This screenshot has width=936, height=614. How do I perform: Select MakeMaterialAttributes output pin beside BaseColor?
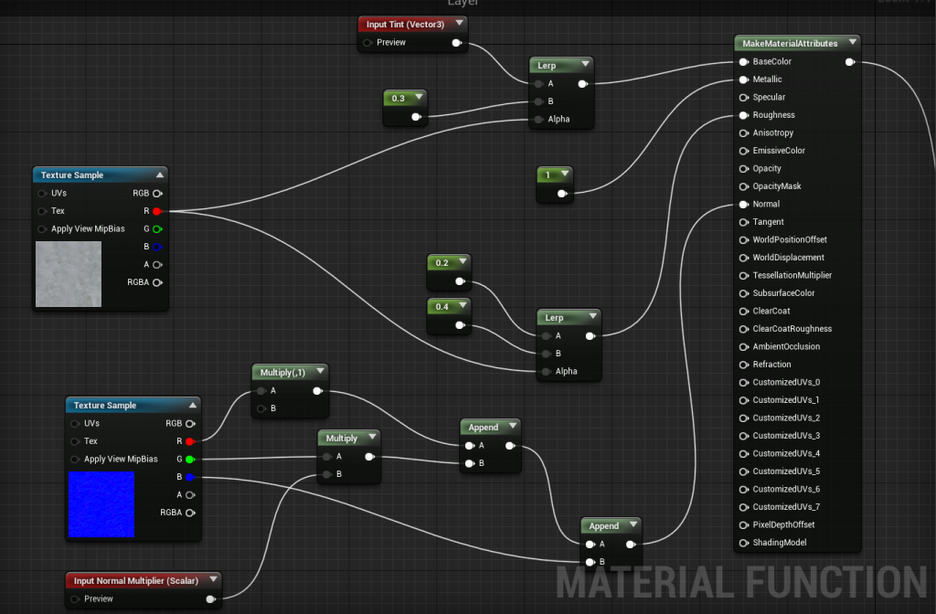coord(850,62)
